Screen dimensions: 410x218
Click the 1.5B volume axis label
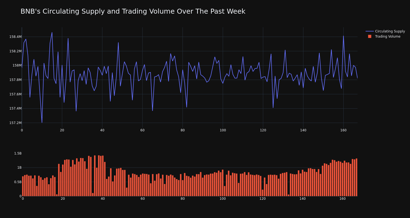click(18, 153)
